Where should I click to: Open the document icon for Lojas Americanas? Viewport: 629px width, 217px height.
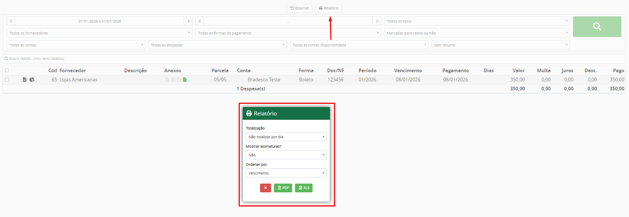click(x=25, y=79)
